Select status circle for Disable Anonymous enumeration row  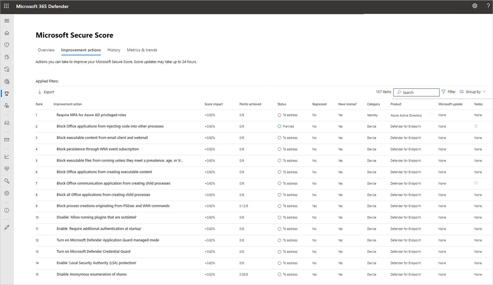click(279, 274)
